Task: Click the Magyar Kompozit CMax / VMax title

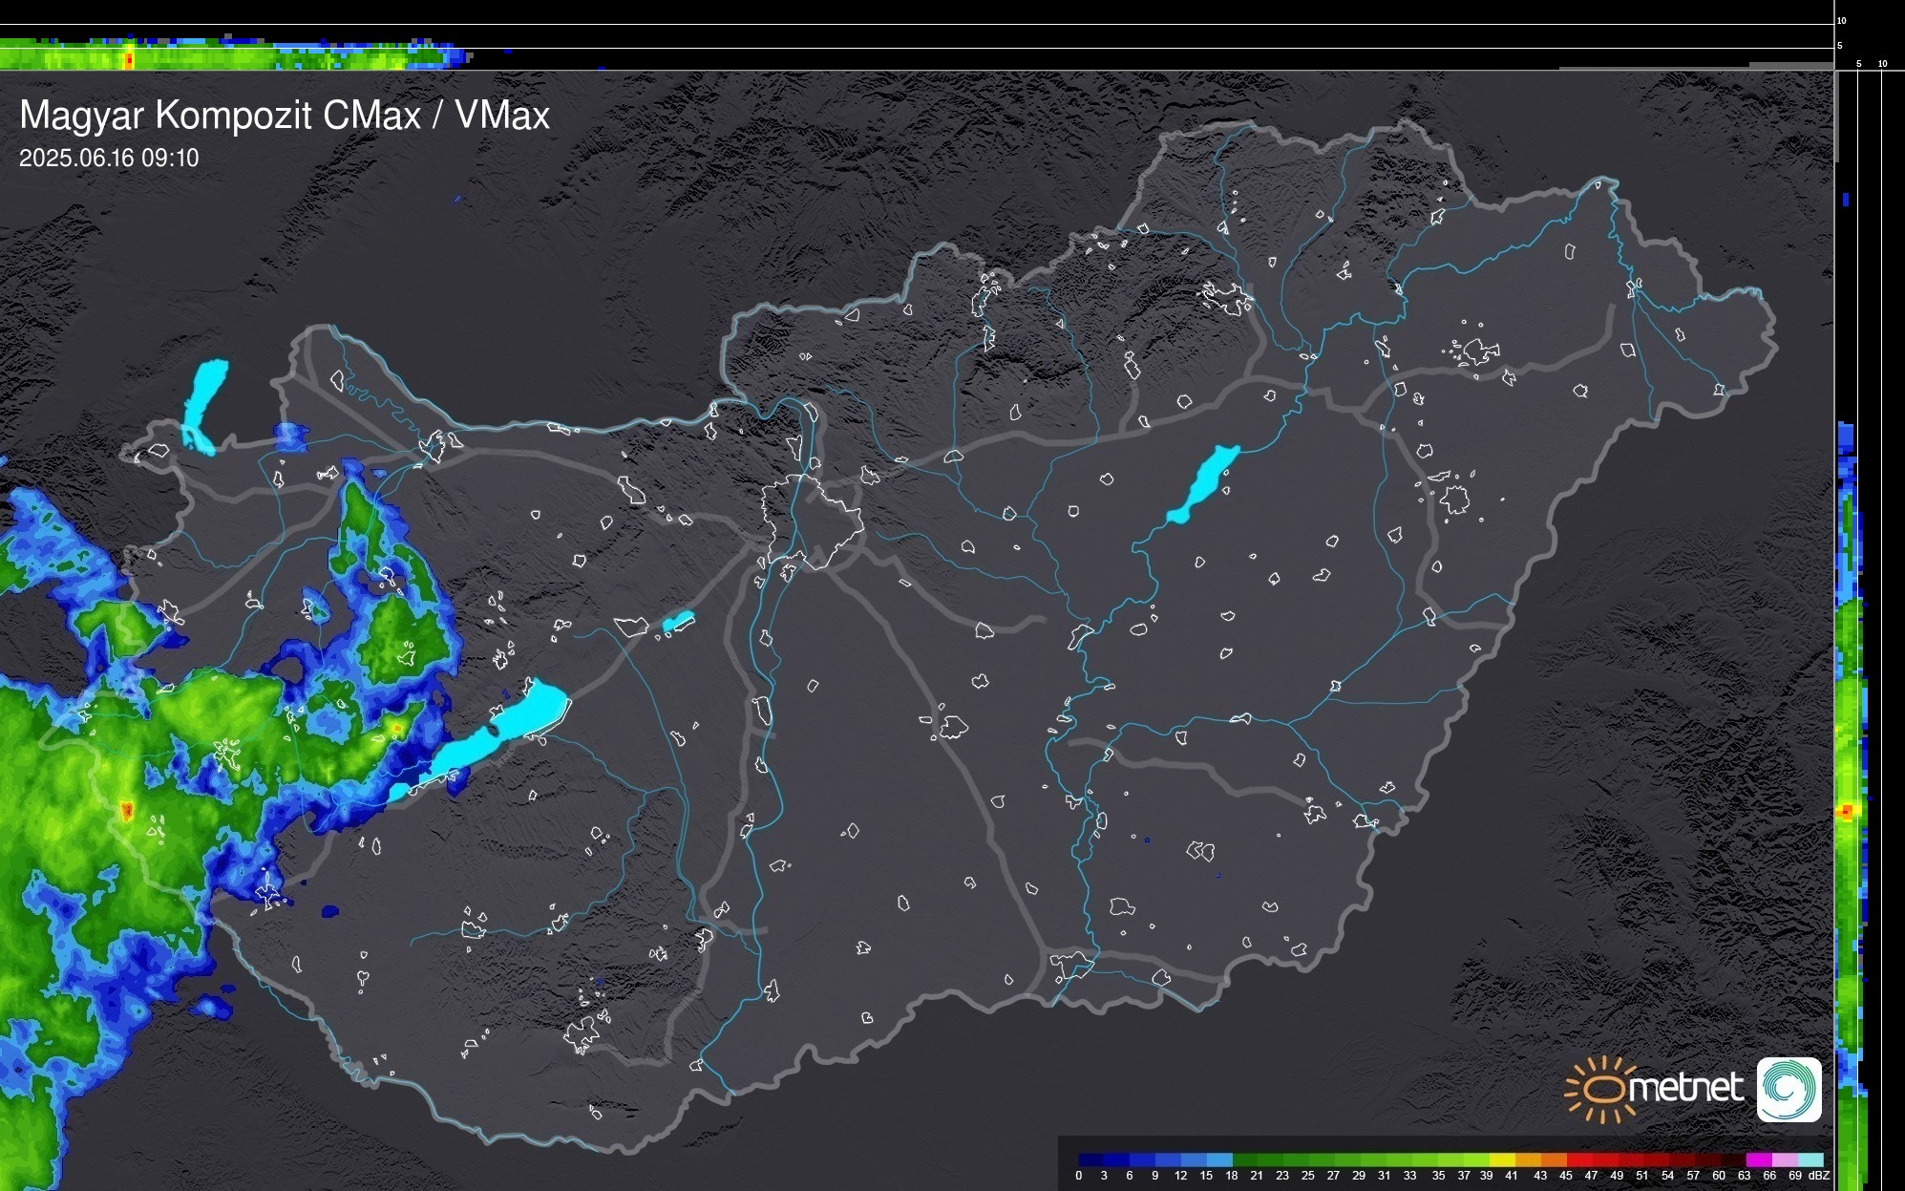Action: (x=285, y=116)
